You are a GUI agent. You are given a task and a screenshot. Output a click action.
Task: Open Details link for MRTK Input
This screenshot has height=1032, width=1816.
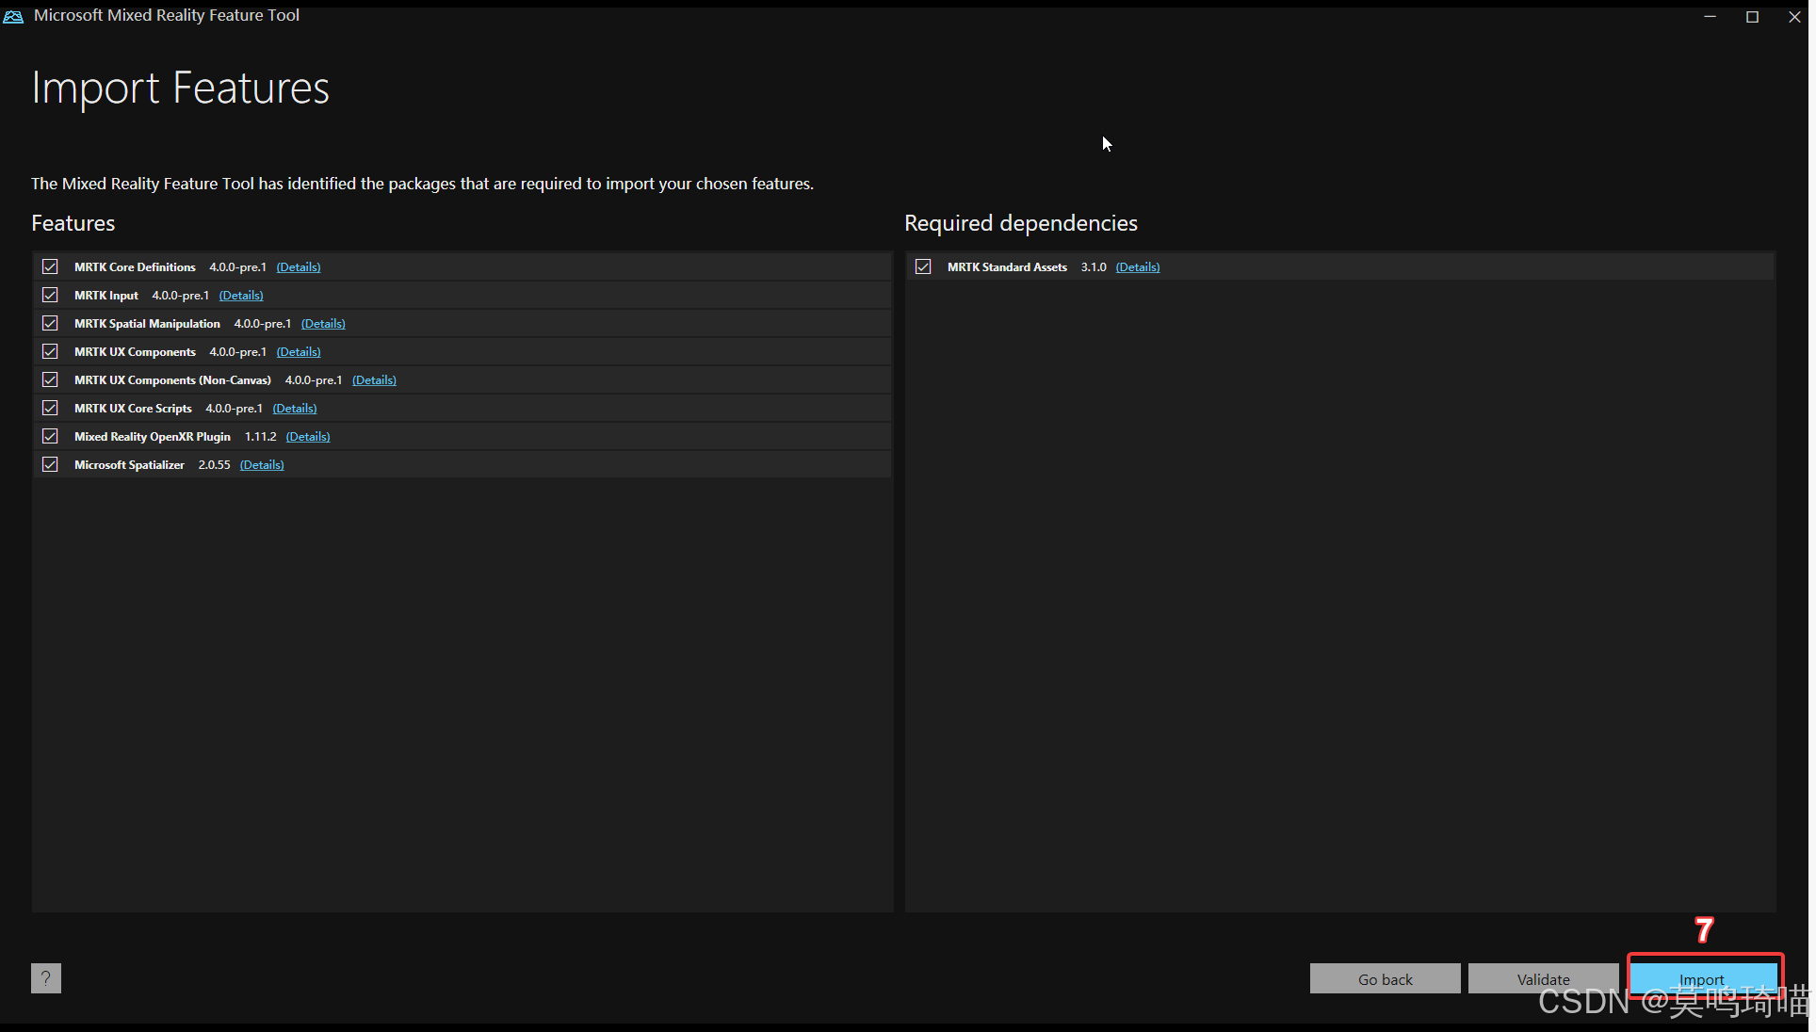(241, 296)
